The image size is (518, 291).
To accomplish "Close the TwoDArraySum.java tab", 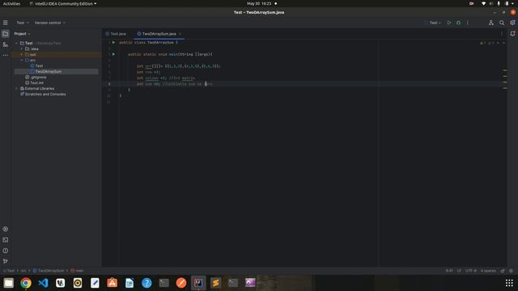I will 180,34.
